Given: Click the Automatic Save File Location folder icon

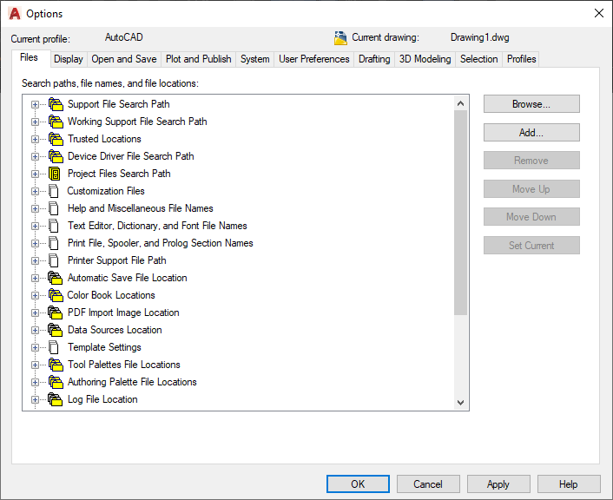Looking at the screenshot, I should pyautogui.click(x=55, y=278).
